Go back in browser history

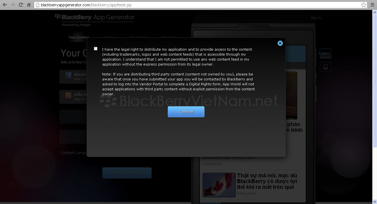point(5,5)
